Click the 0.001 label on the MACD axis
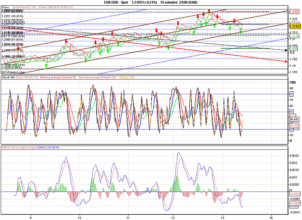Screen dimensions: 302x220 (x=293, y=177)
